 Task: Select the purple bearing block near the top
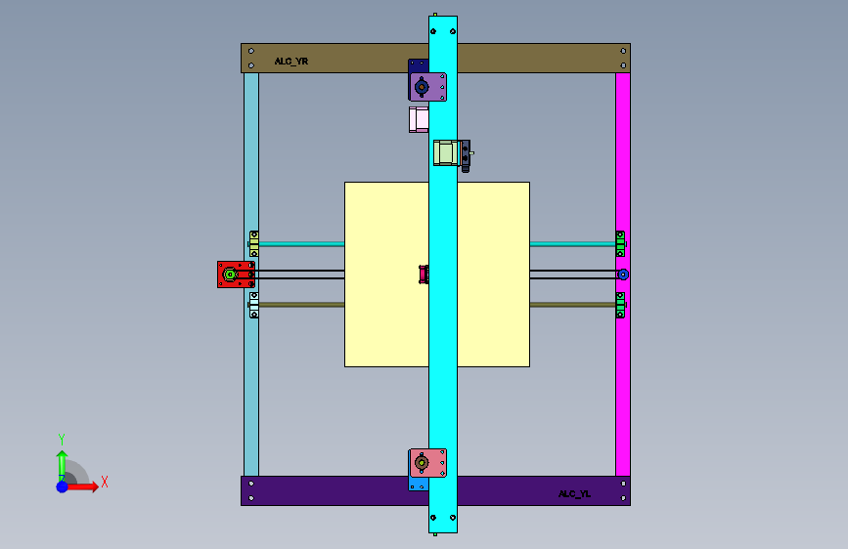click(427, 87)
